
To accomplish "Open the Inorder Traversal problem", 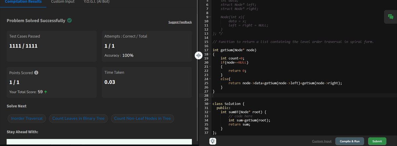I will pos(27,118).
